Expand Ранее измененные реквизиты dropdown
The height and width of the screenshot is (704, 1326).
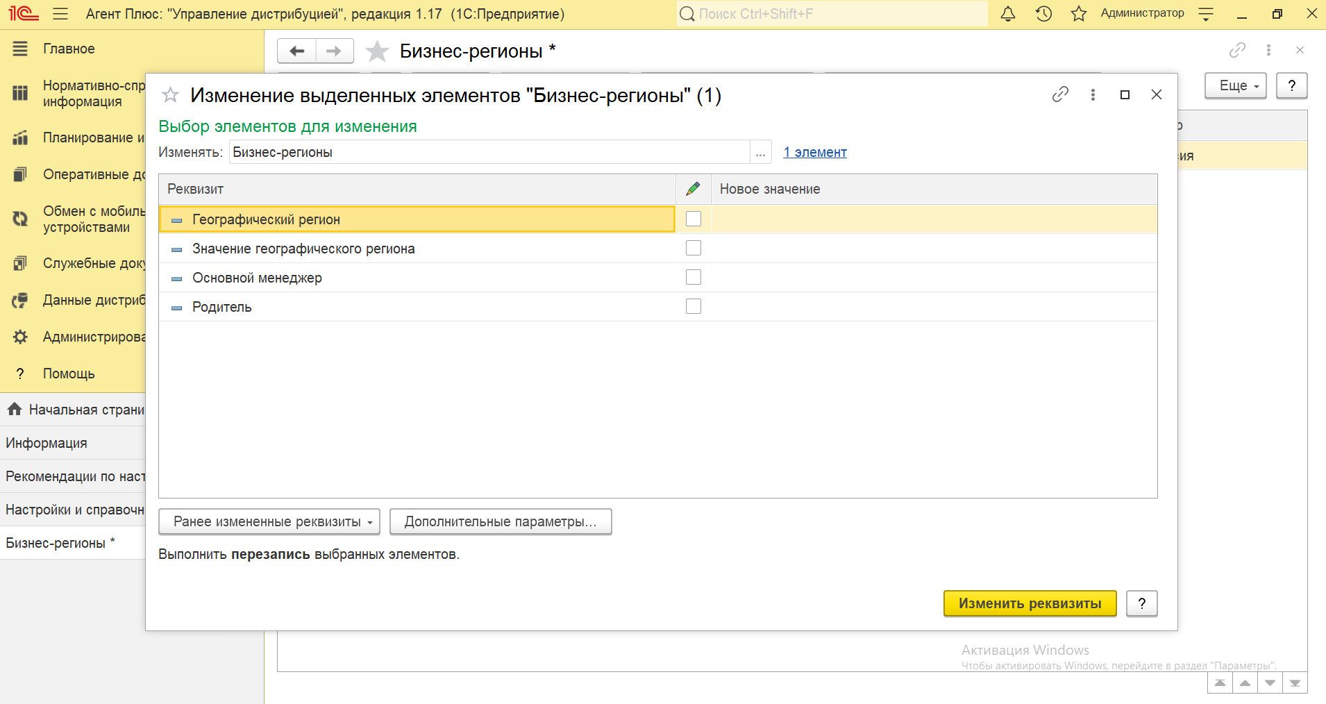269,521
